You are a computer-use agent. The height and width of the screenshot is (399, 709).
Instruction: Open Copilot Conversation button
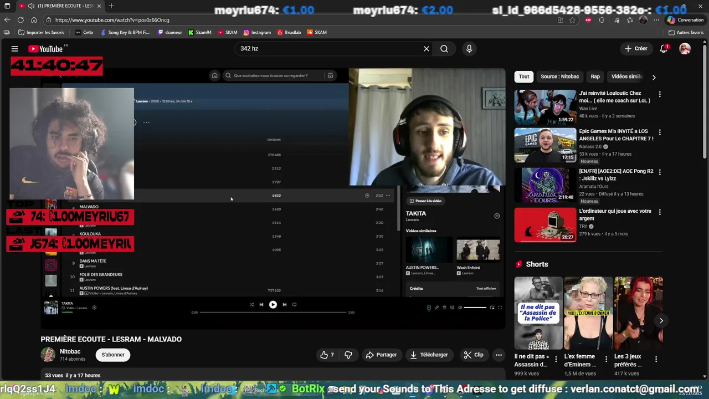(686, 20)
